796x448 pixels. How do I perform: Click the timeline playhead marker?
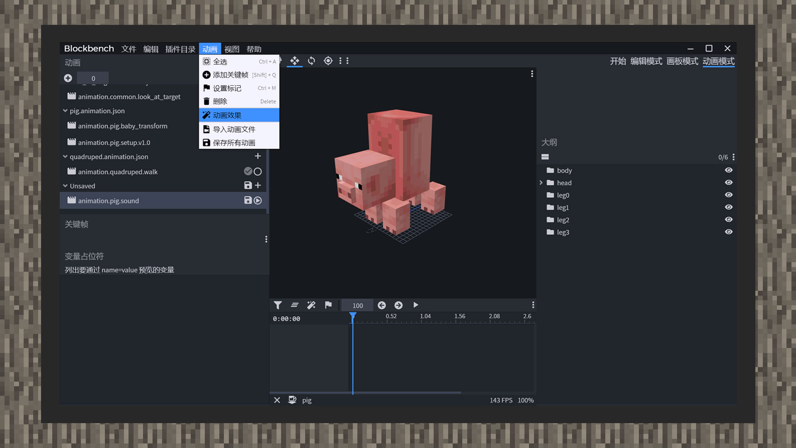pyautogui.click(x=352, y=316)
